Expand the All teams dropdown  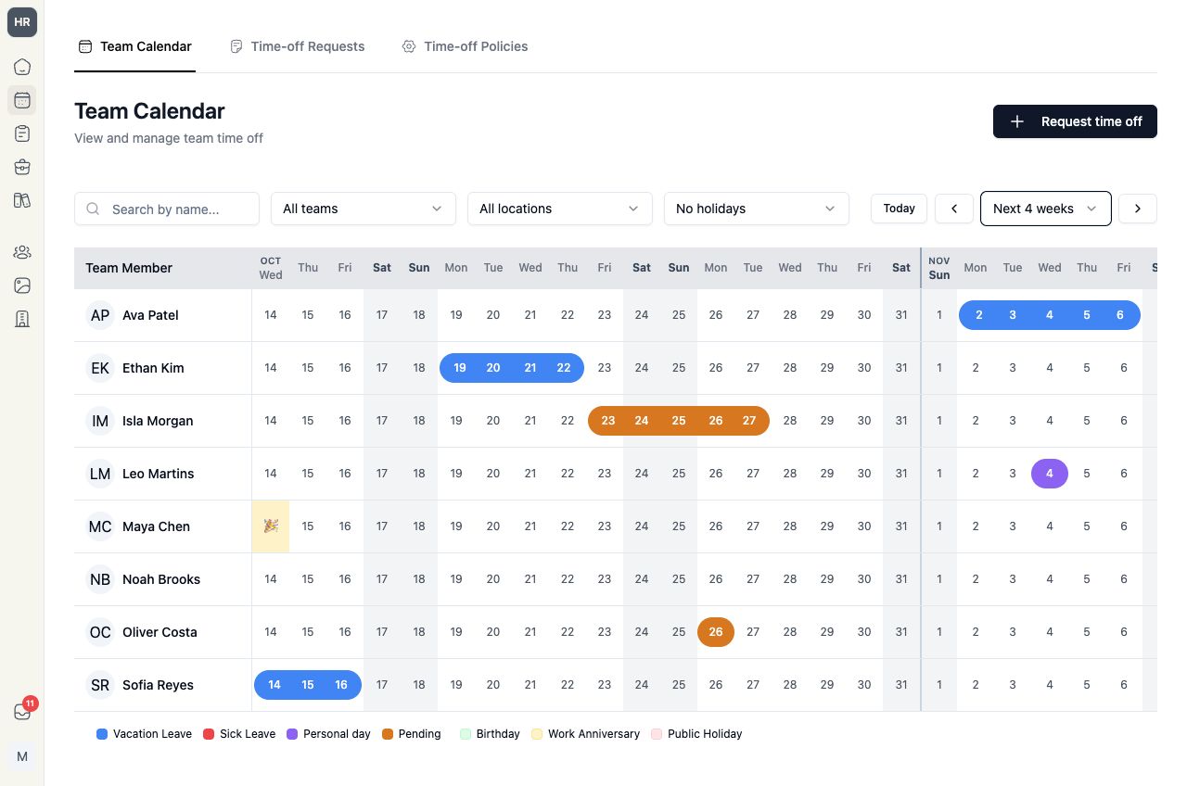coord(364,209)
